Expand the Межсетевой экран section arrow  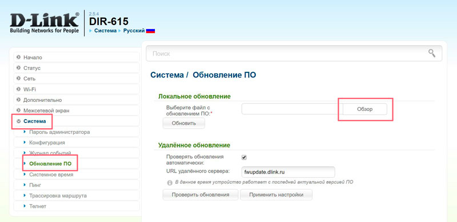coord(19,110)
